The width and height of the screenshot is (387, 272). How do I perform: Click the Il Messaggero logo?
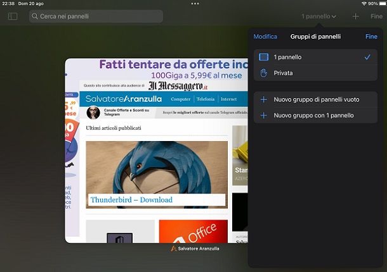coord(178,86)
